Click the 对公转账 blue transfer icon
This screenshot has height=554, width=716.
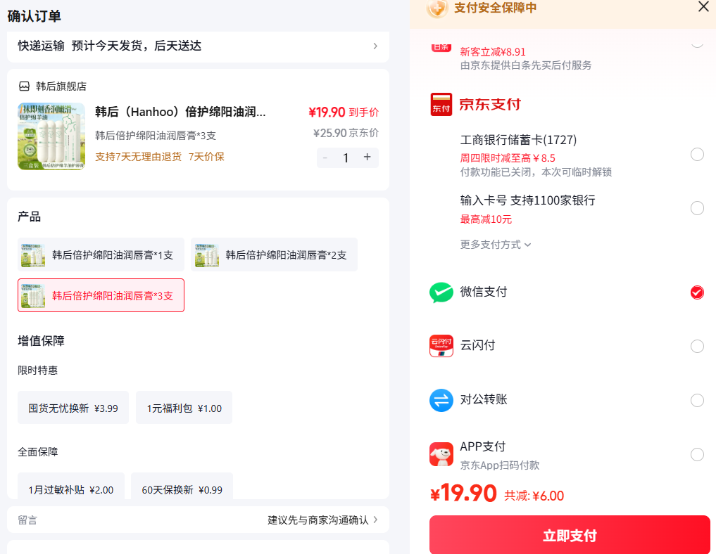pos(441,400)
